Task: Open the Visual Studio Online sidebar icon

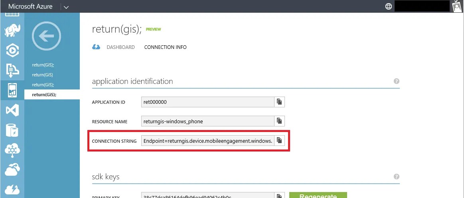Action: coord(12,111)
